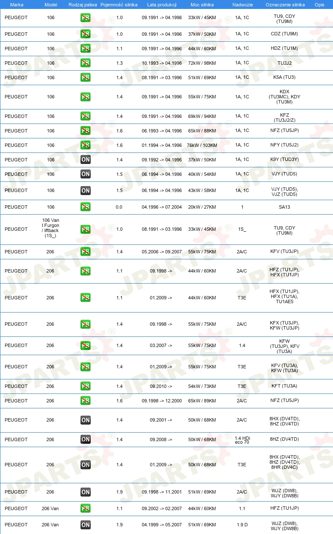Screen dimensions: 333x534
Task: Click the ON diesel icon in the 8HR (DV4C) row
Action: tap(86, 465)
